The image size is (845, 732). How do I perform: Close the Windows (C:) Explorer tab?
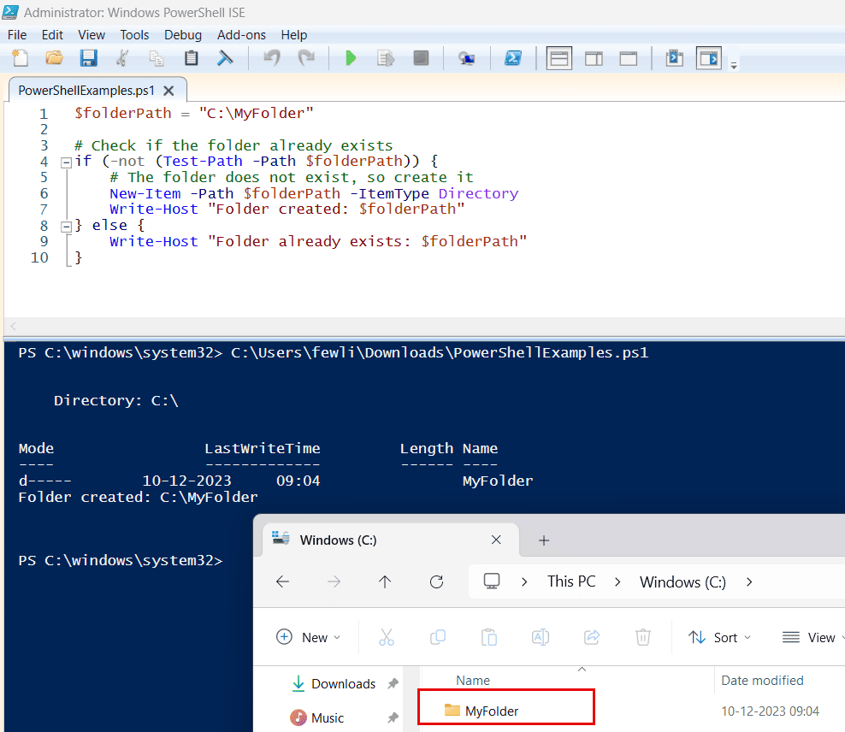(496, 540)
